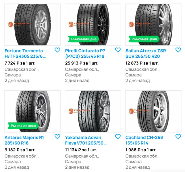Toggle heart icon for Antares Majoris R1

57,136
